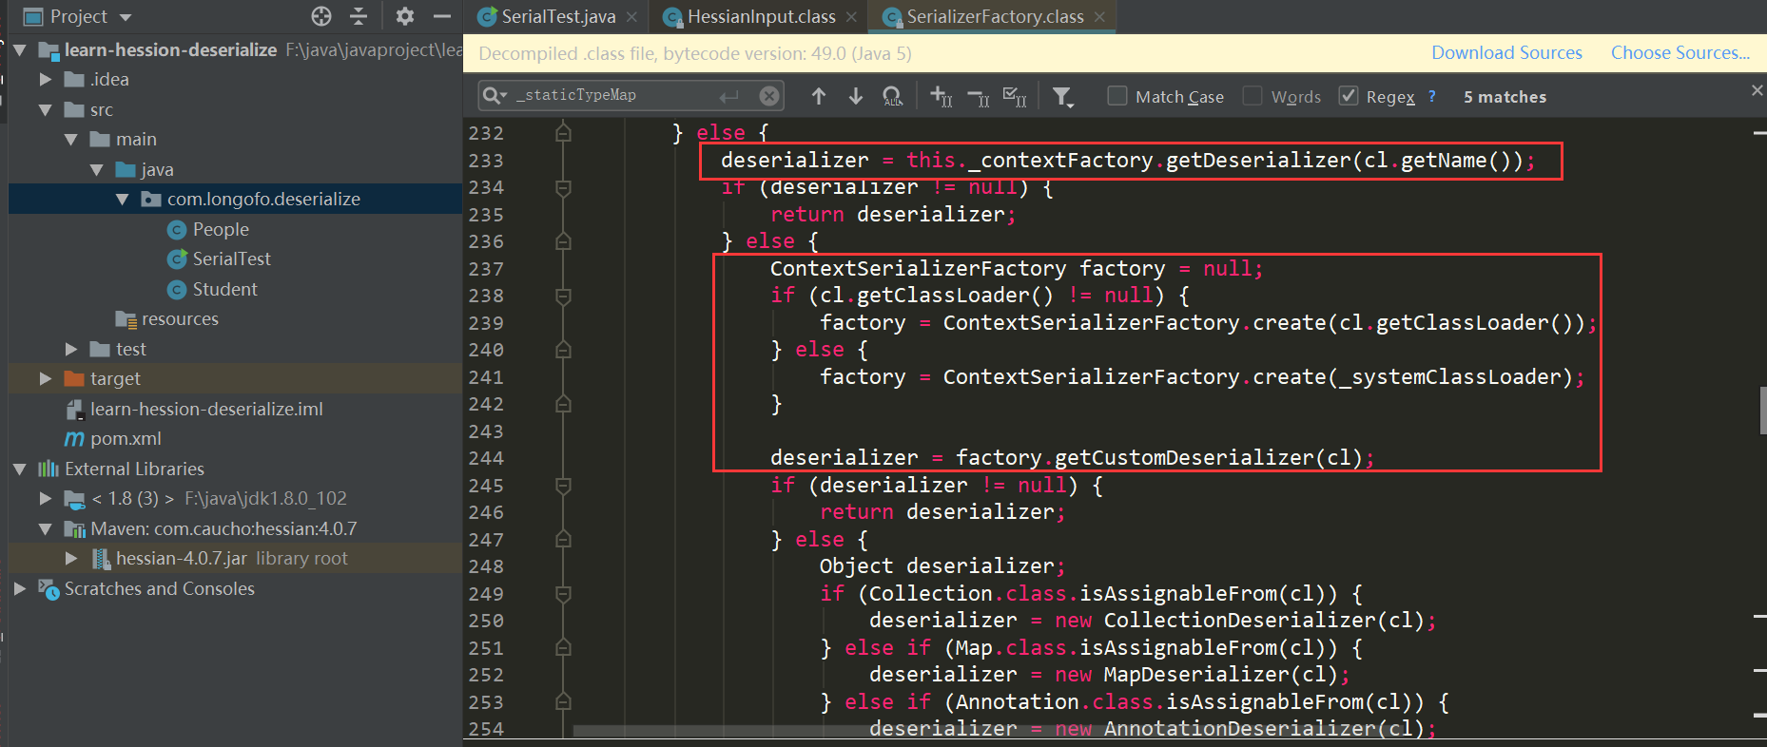Switch to the SerialTest.java tab
This screenshot has width=1767, height=747.
point(557,17)
